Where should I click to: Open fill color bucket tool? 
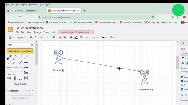71,38
